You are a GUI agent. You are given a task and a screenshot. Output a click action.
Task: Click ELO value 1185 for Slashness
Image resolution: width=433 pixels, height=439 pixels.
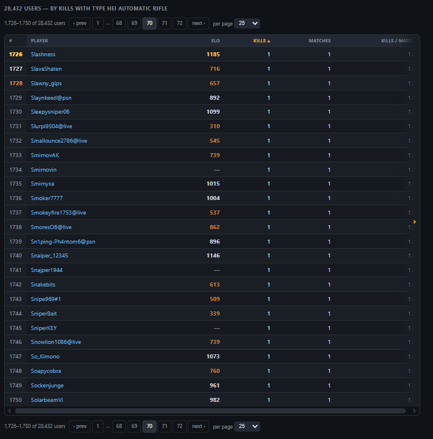213,55
